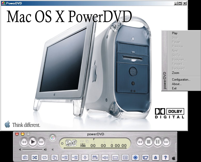201x162 pixels.
Task: Minimize the PowerDVD video window
Action: tap(176, 3)
